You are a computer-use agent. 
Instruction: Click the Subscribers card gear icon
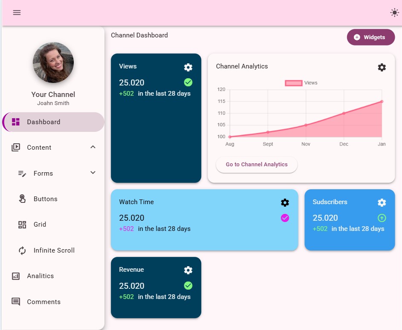pyautogui.click(x=382, y=202)
